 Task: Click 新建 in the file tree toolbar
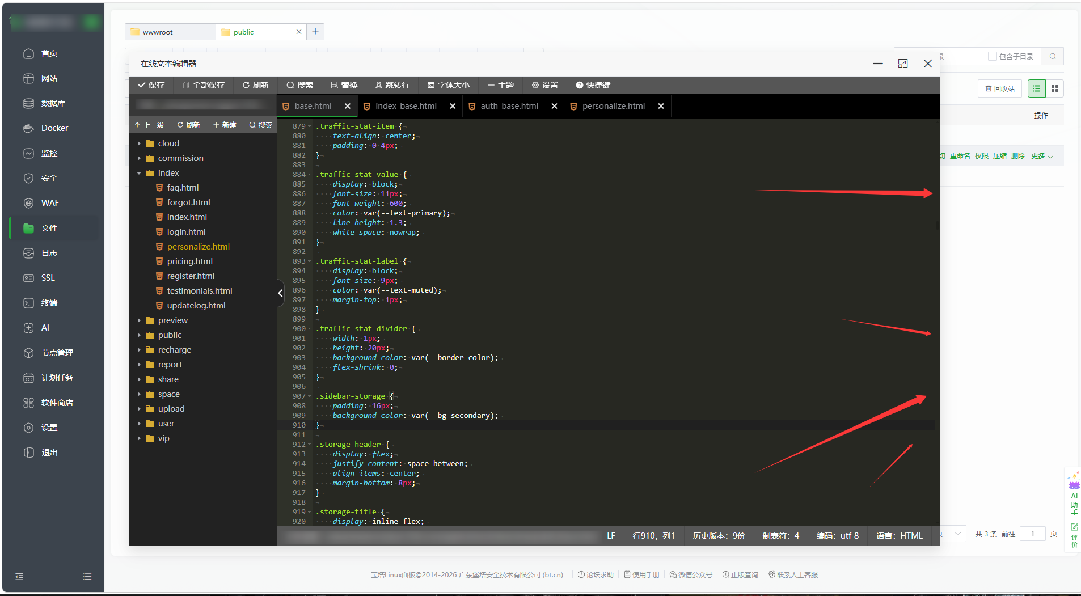[225, 125]
